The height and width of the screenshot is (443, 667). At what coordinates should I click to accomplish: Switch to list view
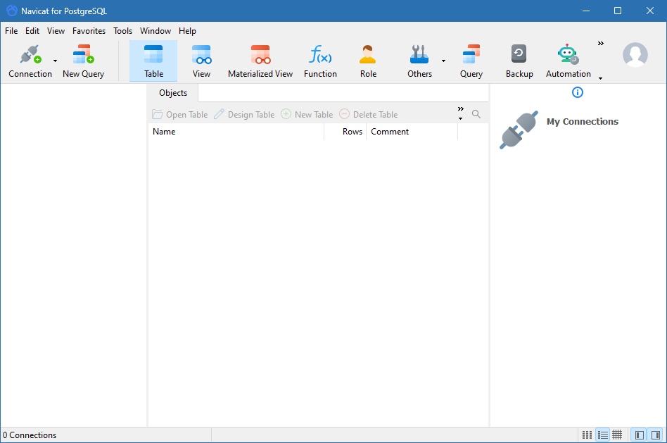(602, 435)
